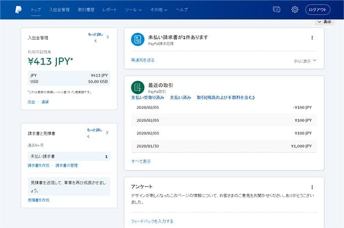Click the 再通知を送る link
Image resolution: width=344 pixels, height=228 pixels.
pyautogui.click(x=143, y=60)
